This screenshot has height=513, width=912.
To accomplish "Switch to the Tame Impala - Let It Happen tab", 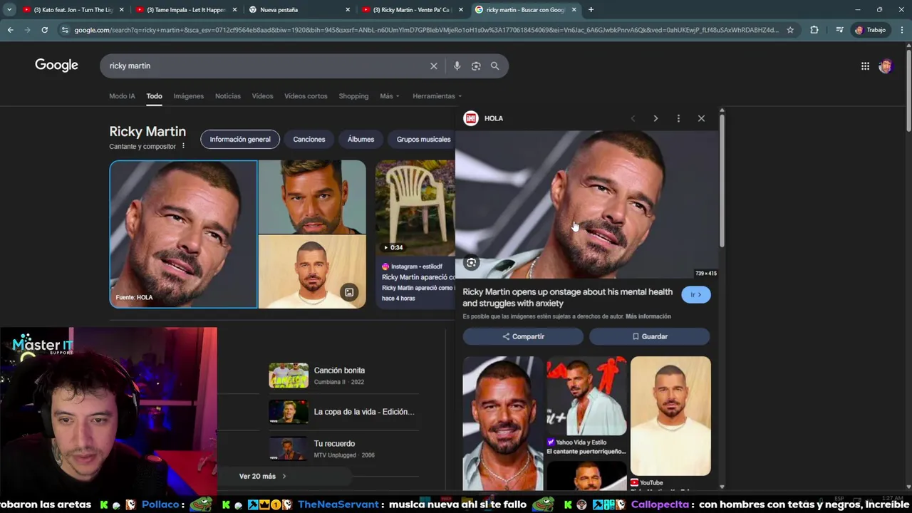I will click(185, 10).
